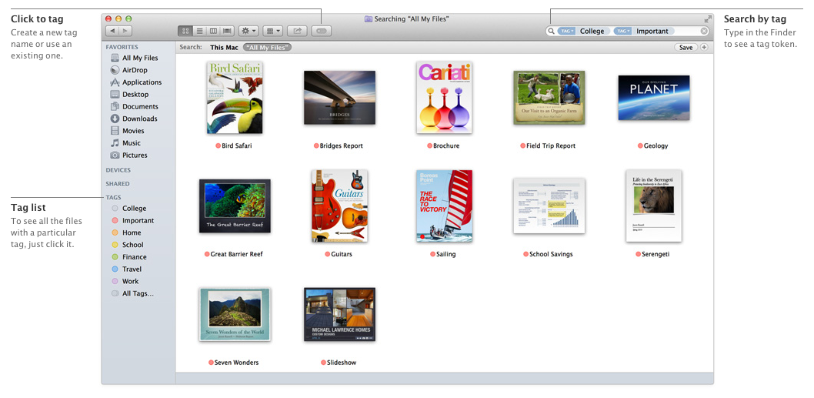Open Downloads in sidebar

point(134,119)
